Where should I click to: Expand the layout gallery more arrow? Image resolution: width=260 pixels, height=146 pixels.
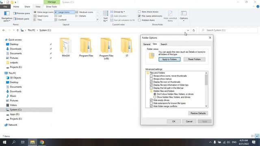[97, 20]
